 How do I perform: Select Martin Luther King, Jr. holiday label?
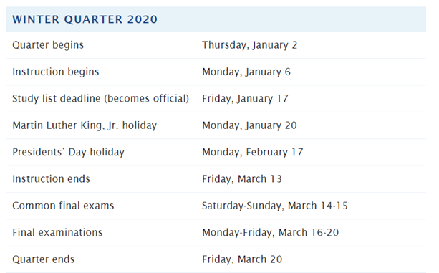[x=85, y=125]
